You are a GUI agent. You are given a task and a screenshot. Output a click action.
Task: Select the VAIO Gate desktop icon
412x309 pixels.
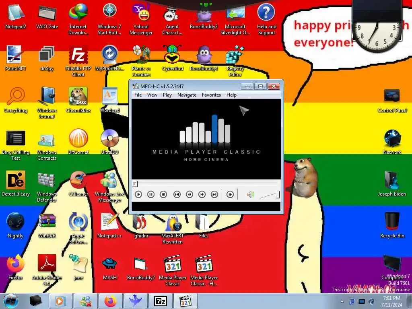(x=47, y=16)
